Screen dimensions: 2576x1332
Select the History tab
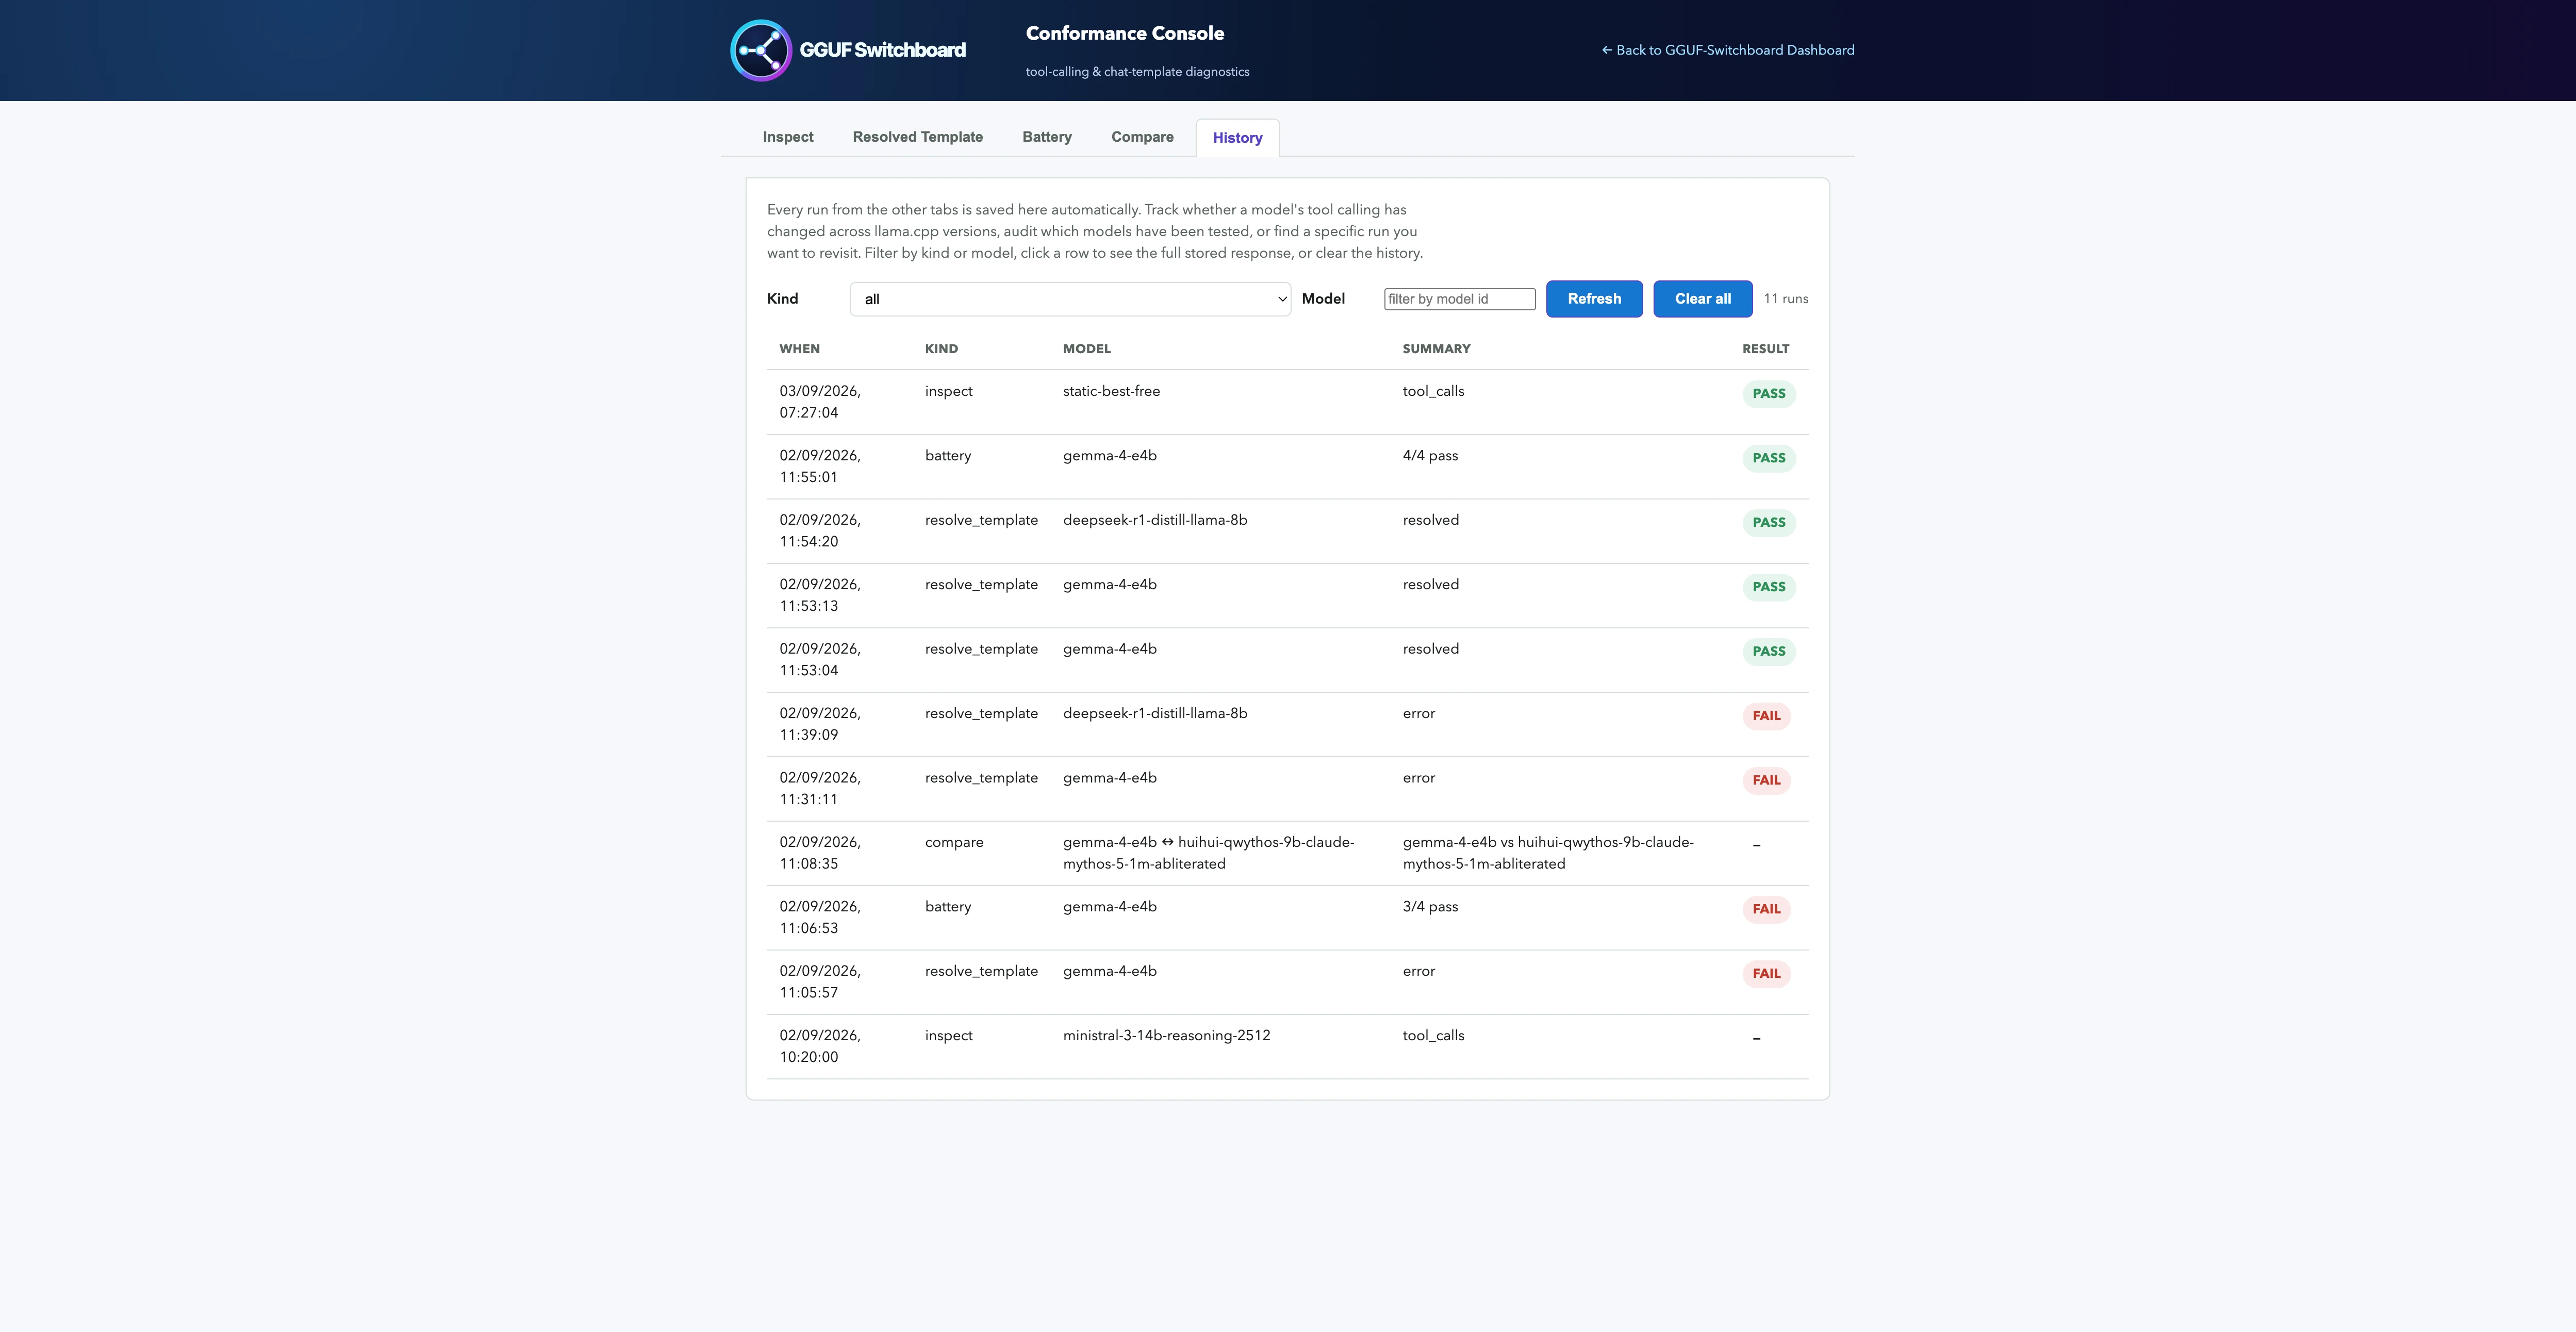click(1237, 138)
